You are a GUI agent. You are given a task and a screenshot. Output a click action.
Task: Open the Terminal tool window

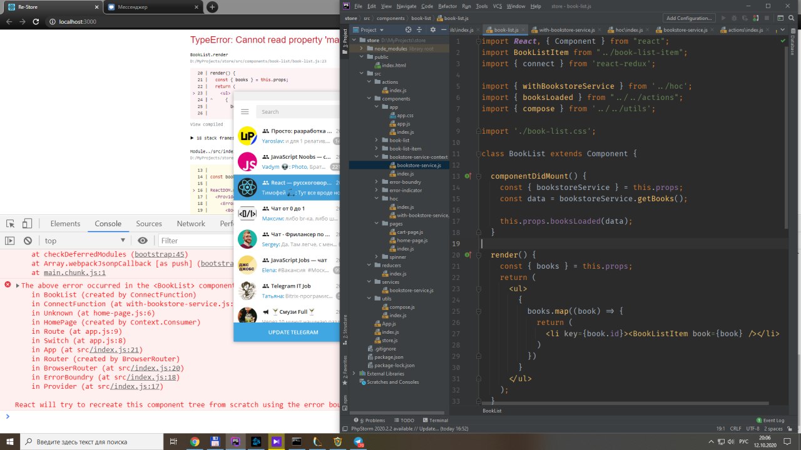435,421
